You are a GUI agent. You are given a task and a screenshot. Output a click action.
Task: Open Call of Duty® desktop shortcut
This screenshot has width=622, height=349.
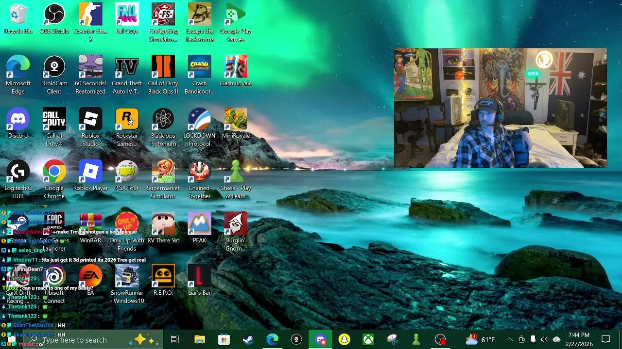tap(54, 127)
